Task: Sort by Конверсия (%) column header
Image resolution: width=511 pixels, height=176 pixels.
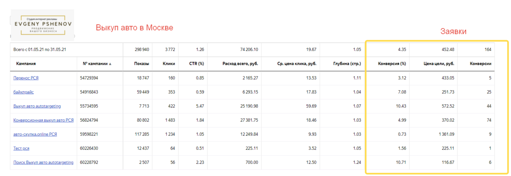Action: [x=392, y=64]
